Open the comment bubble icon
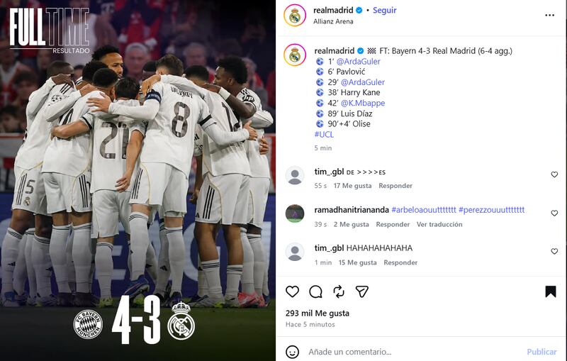The width and height of the screenshot is (567, 361). tap(315, 291)
